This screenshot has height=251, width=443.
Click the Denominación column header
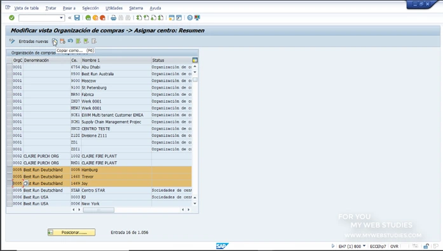tap(46, 60)
